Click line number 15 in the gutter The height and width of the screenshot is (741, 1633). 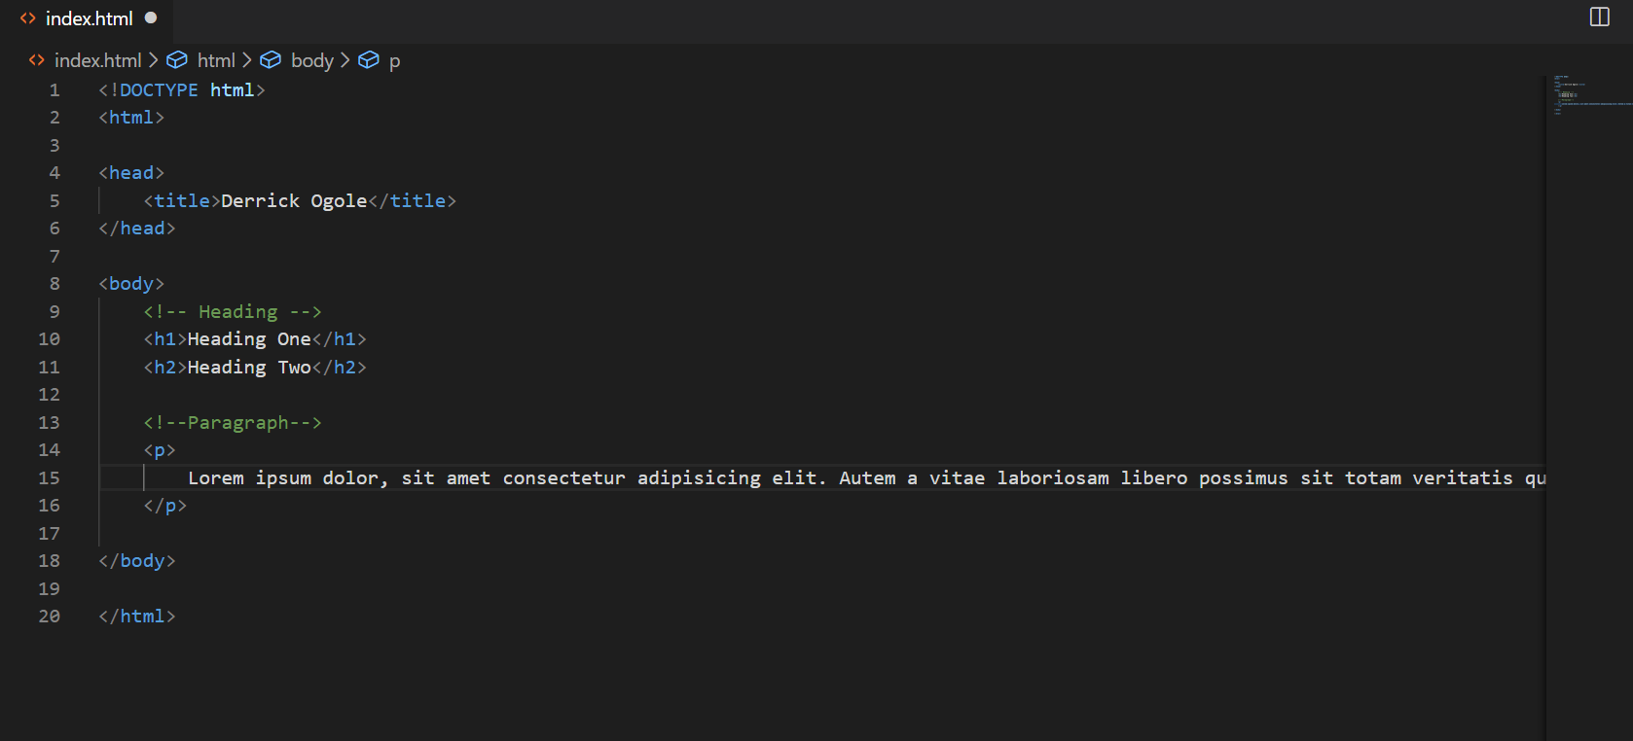pos(49,477)
